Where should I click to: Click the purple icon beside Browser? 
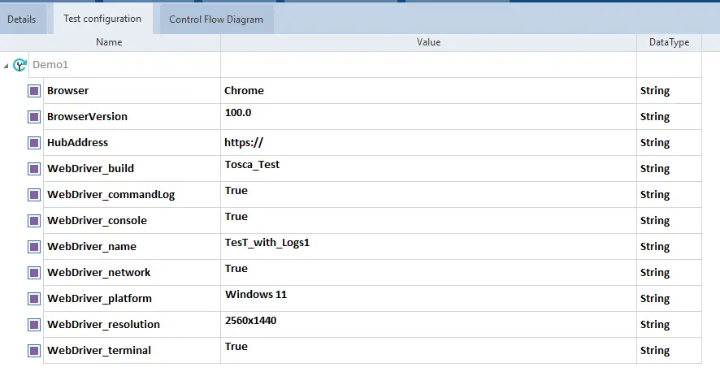click(x=34, y=91)
